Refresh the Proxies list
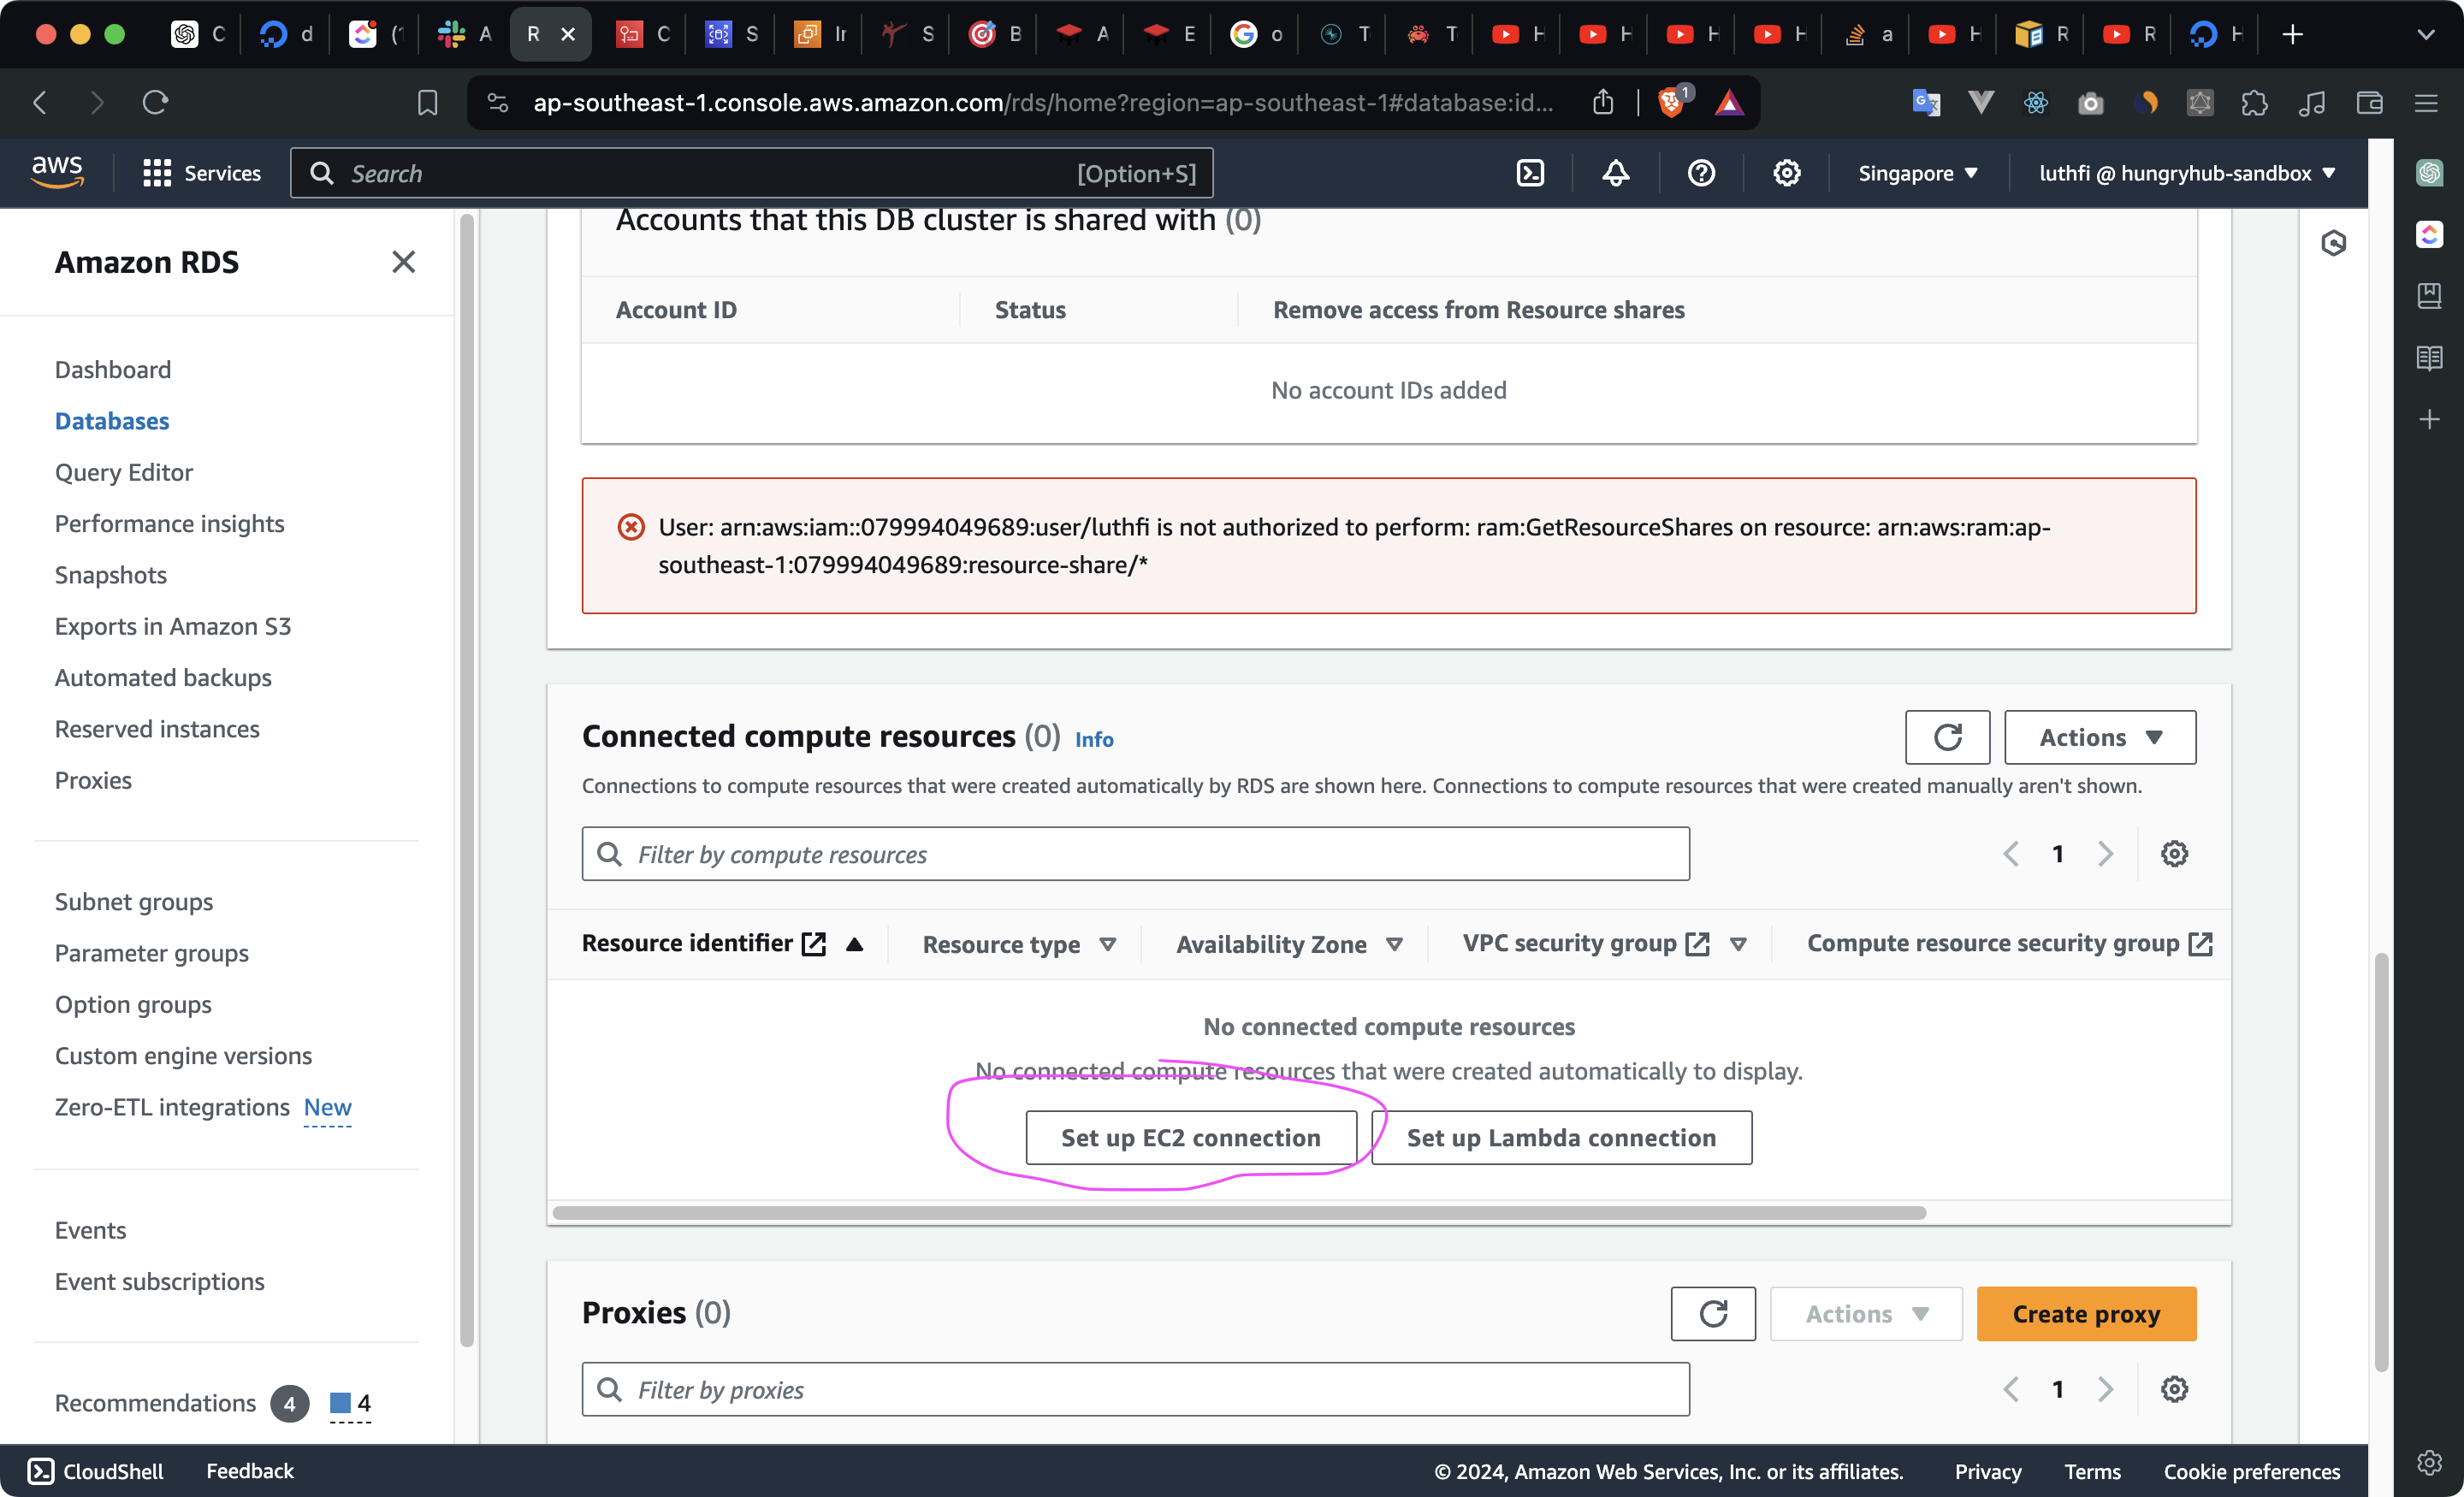Image resolution: width=2464 pixels, height=1497 pixels. [x=1712, y=1313]
